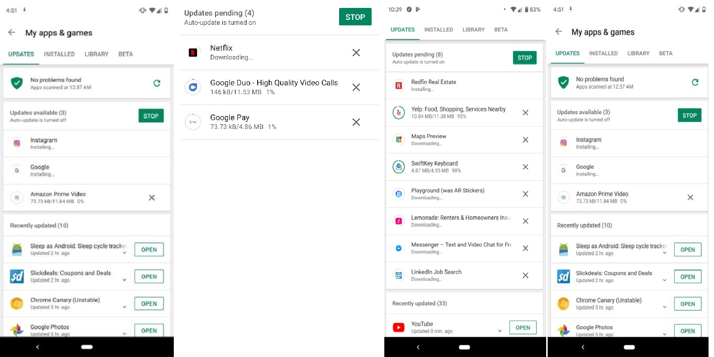This screenshot has width=714, height=357.
Task: Cancel the Google Pay update
Action: (x=356, y=122)
